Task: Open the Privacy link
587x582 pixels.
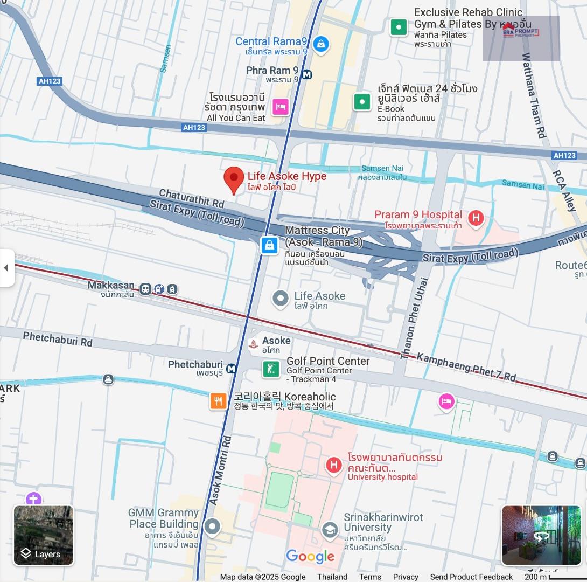Action: pyautogui.click(x=406, y=577)
